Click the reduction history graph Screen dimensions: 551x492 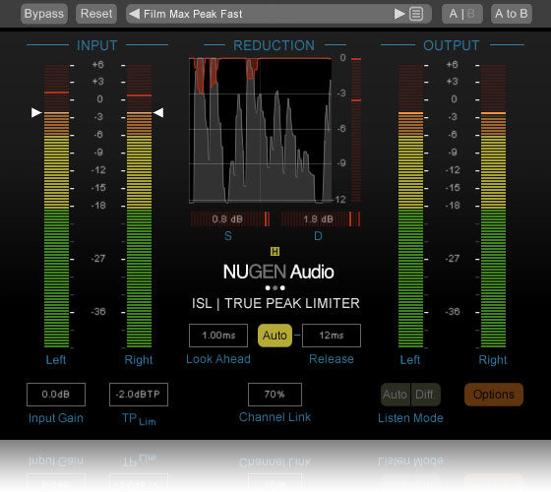click(x=261, y=130)
